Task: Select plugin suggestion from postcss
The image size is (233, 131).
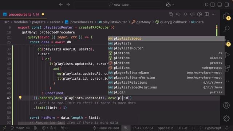Action: [166, 92]
